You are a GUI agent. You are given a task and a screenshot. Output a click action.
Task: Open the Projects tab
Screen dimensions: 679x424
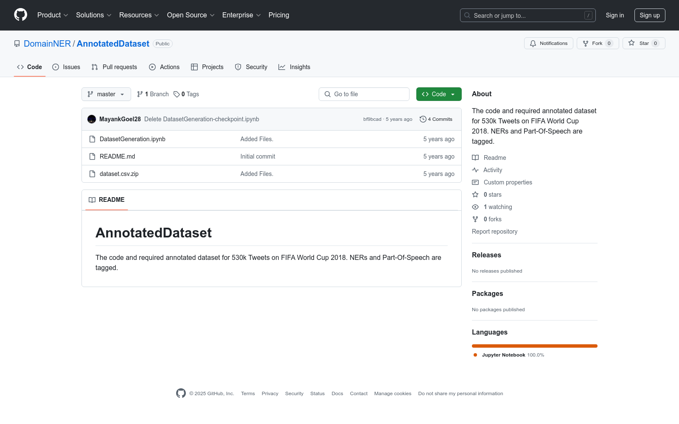point(207,67)
